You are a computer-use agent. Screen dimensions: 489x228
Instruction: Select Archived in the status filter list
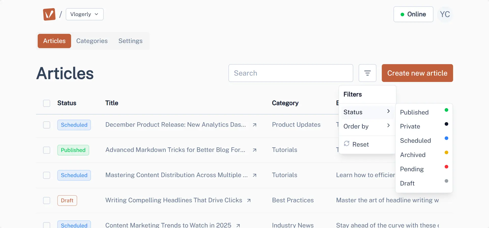pos(413,155)
